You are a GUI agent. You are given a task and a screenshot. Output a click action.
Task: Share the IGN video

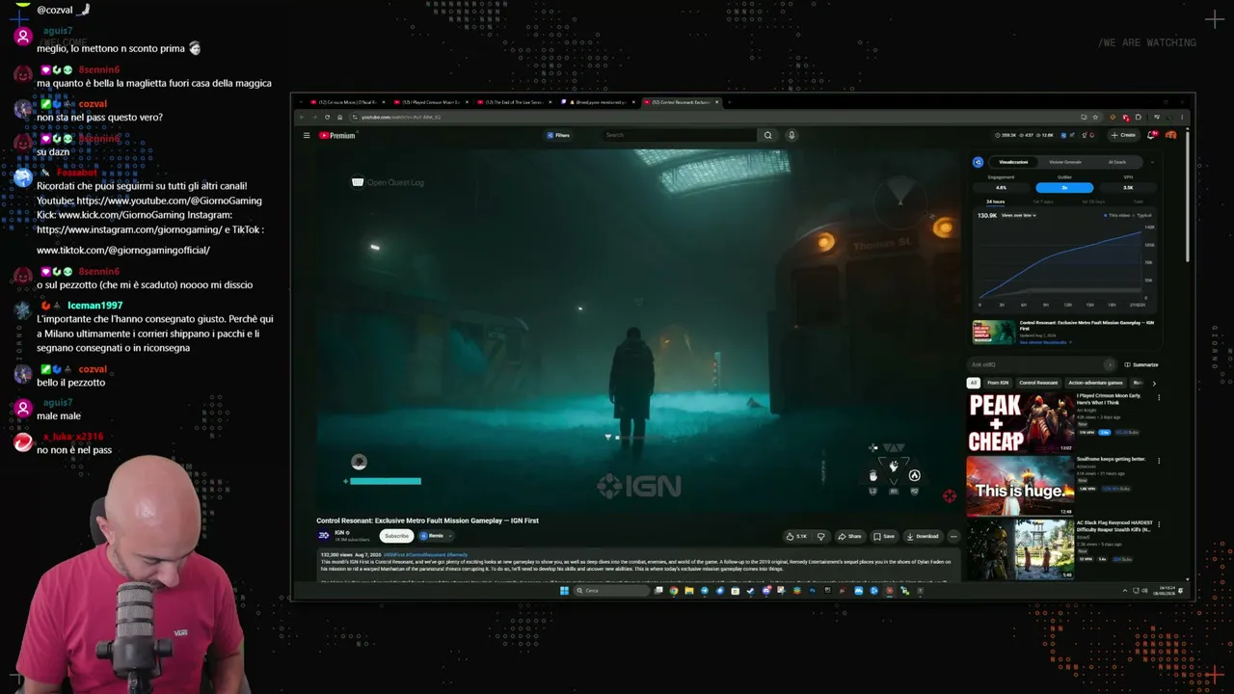(x=849, y=536)
